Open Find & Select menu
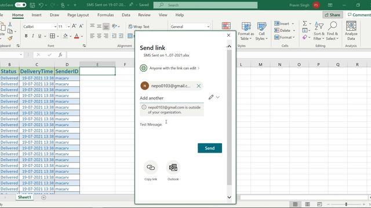The width and height of the screenshot is (371, 208). [x=332, y=31]
